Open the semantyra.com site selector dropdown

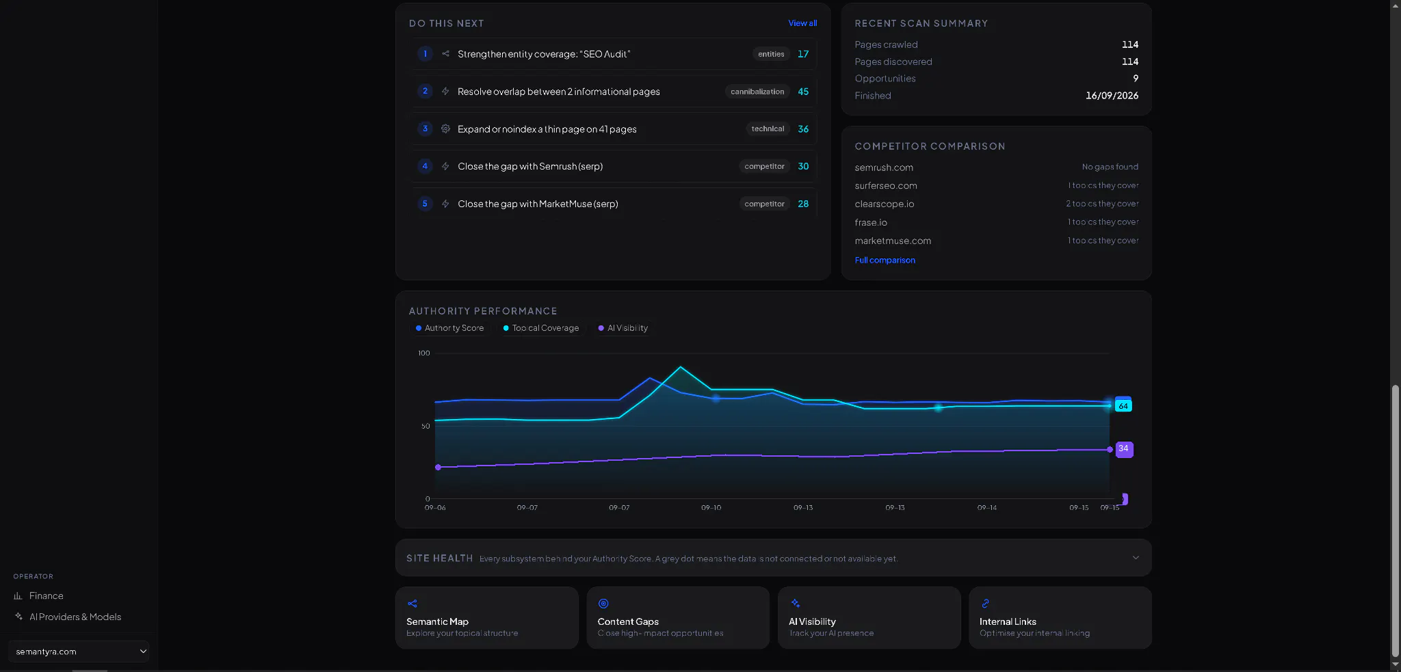(79, 651)
